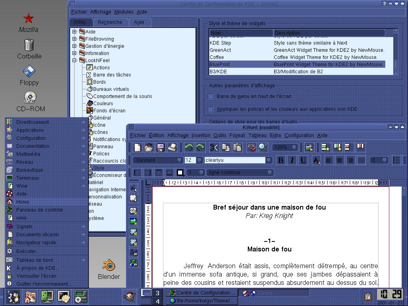Image resolution: width=408 pixels, height=306 pixels.
Task: Create a new document in KWord
Action: pyautogui.click(x=137, y=147)
